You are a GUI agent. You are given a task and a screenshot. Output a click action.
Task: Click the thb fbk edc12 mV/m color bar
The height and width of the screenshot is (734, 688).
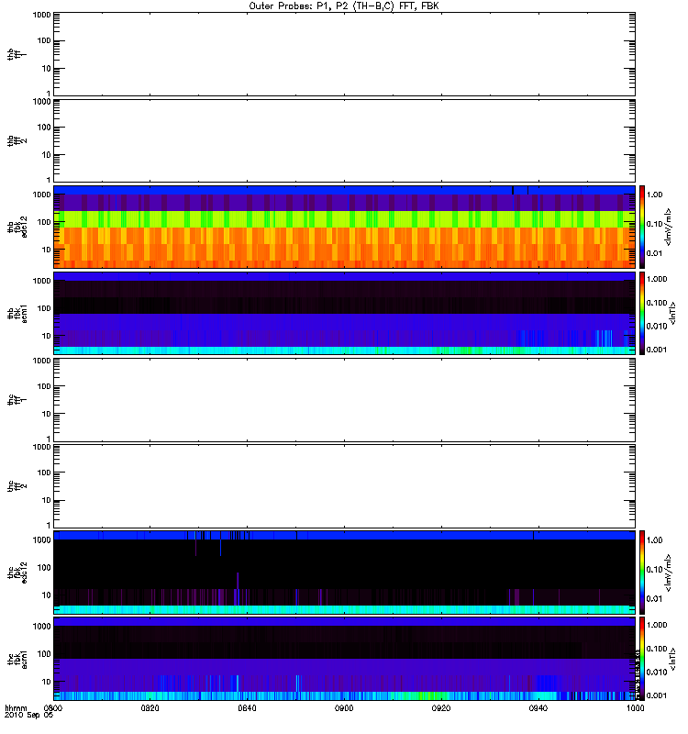pos(642,227)
